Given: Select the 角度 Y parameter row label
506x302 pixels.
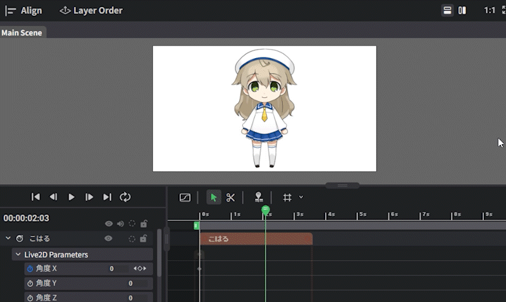Looking at the screenshot, I should [x=46, y=283].
